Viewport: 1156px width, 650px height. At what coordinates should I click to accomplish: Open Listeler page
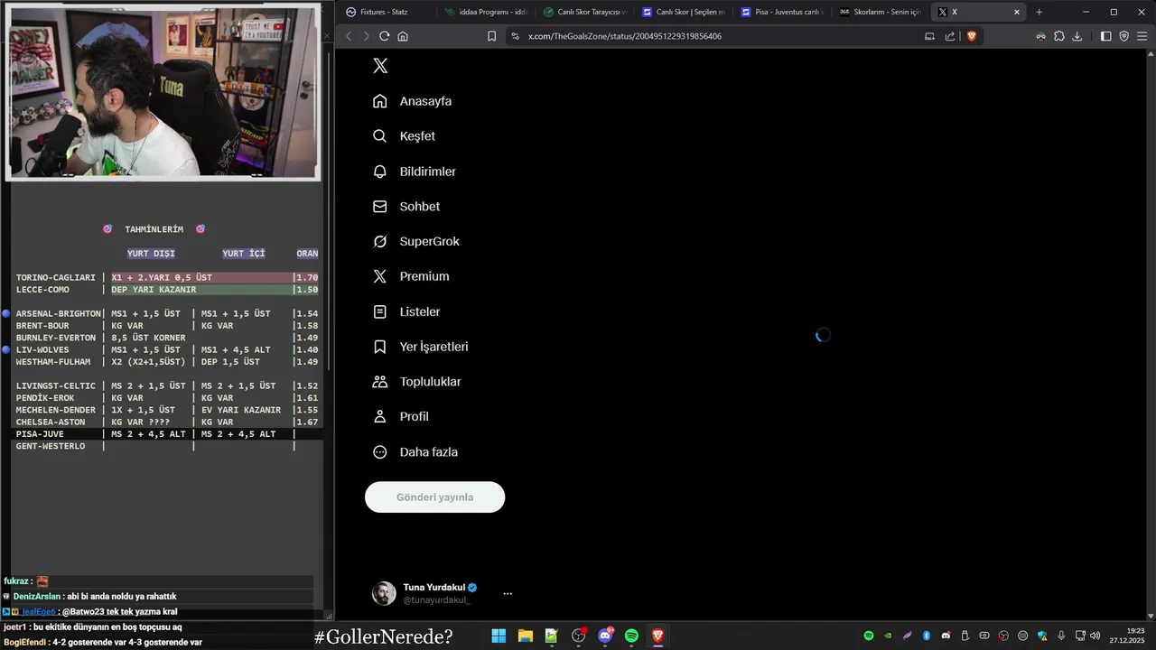click(406, 311)
